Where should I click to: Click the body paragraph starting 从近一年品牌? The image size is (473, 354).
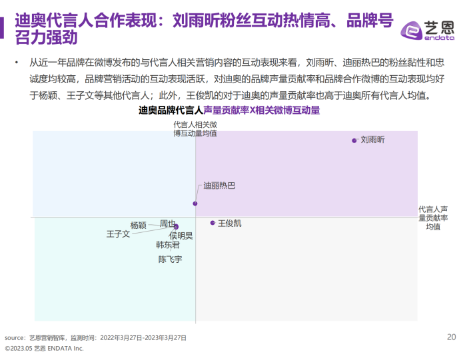(x=236, y=79)
